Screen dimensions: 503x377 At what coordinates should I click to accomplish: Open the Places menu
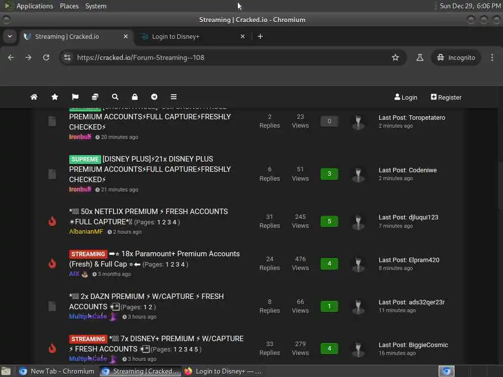tap(69, 6)
